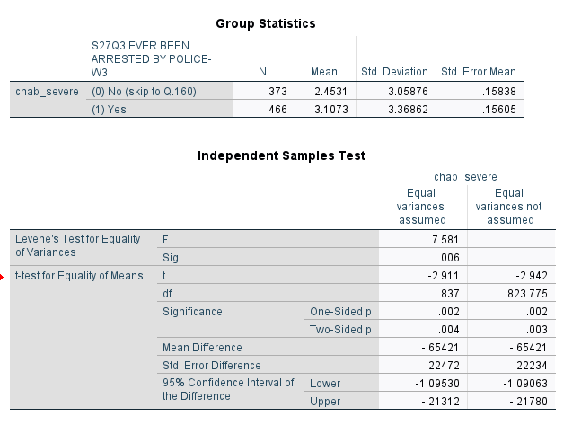Click the Equal variances assumed column header
The image size is (581, 425).
[x=420, y=207]
